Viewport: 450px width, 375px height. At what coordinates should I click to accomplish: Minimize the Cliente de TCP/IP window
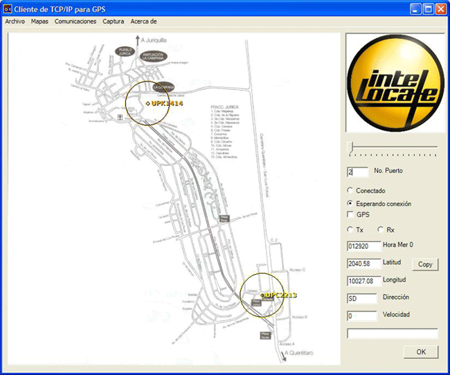point(415,9)
